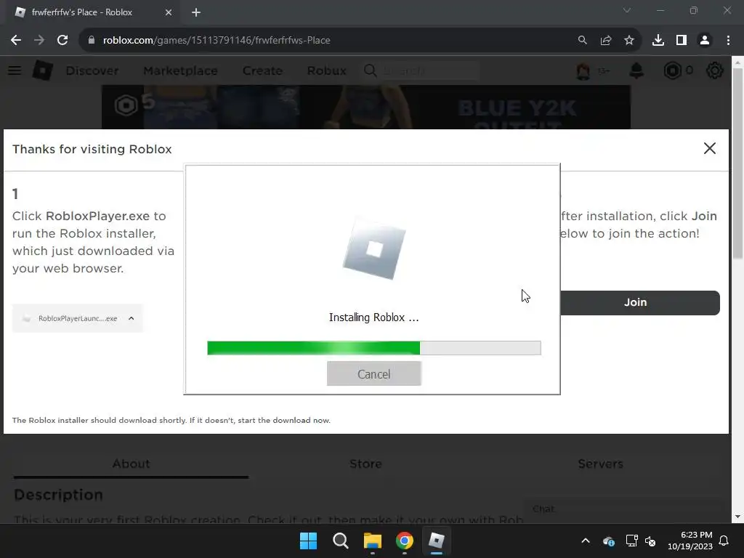Bookmark this tab with the star icon
Viewport: 744px width, 558px height.
628,41
